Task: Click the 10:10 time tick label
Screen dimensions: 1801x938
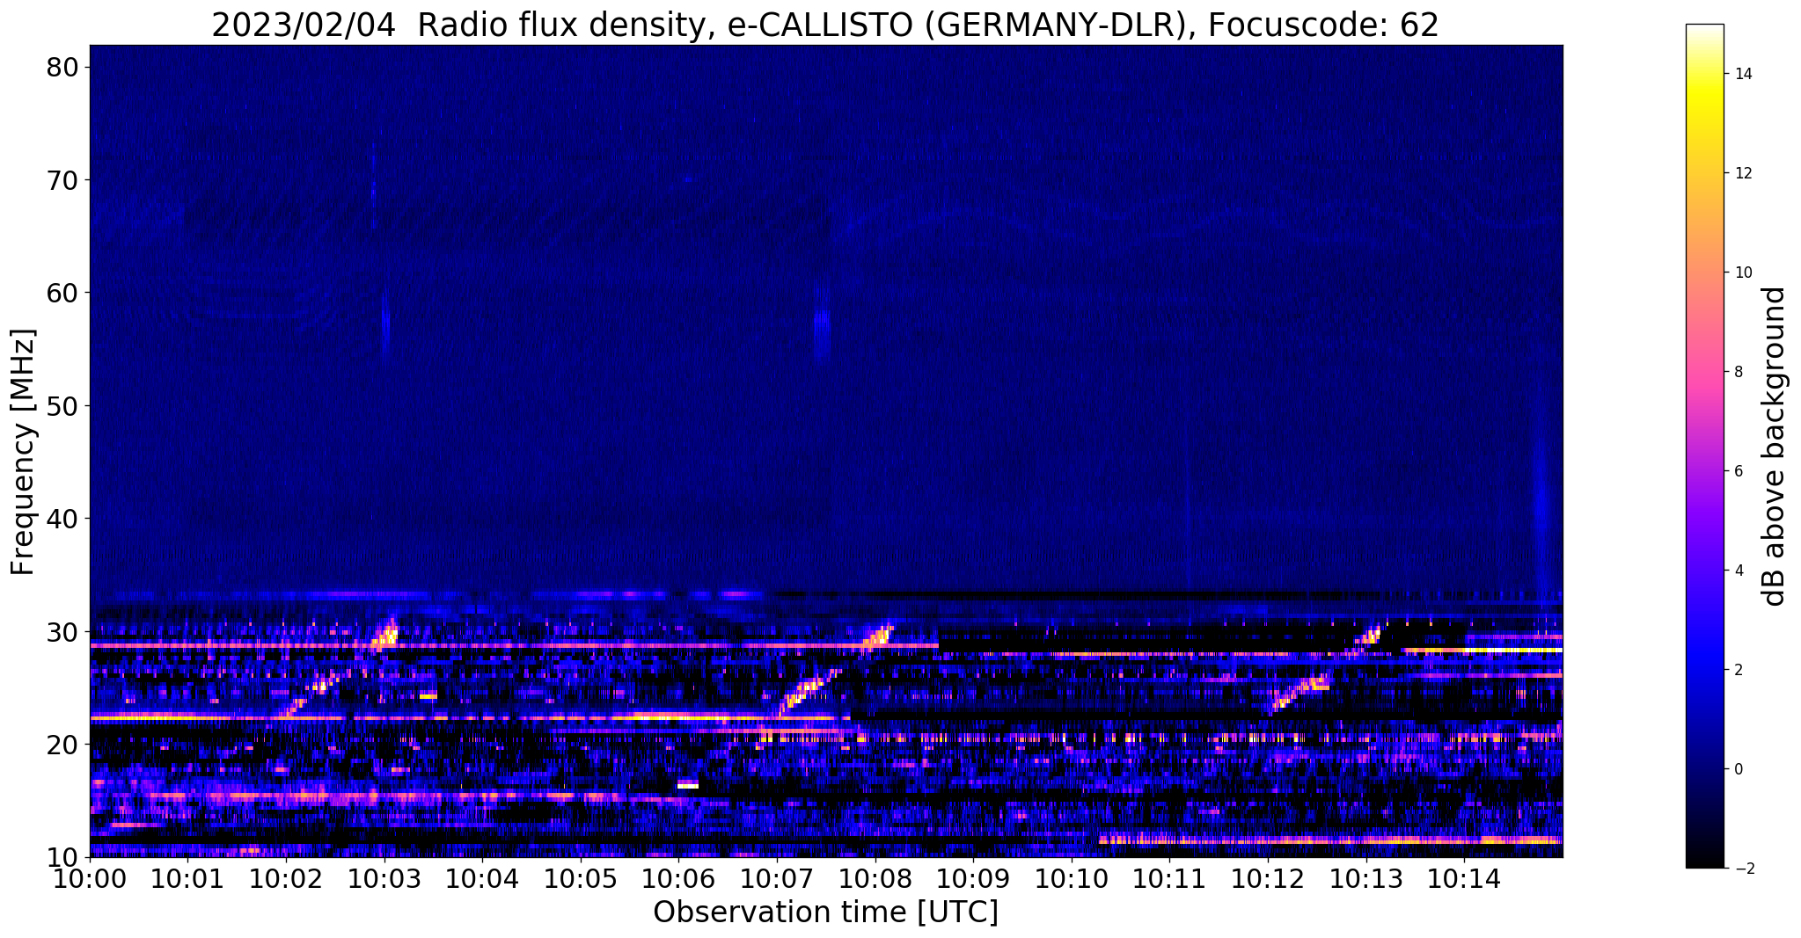Action: click(1072, 878)
